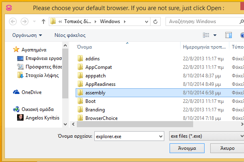Viewport: 244px width, 162px height.
Task: Click the Back navigation arrow
Action: click(x=13, y=21)
